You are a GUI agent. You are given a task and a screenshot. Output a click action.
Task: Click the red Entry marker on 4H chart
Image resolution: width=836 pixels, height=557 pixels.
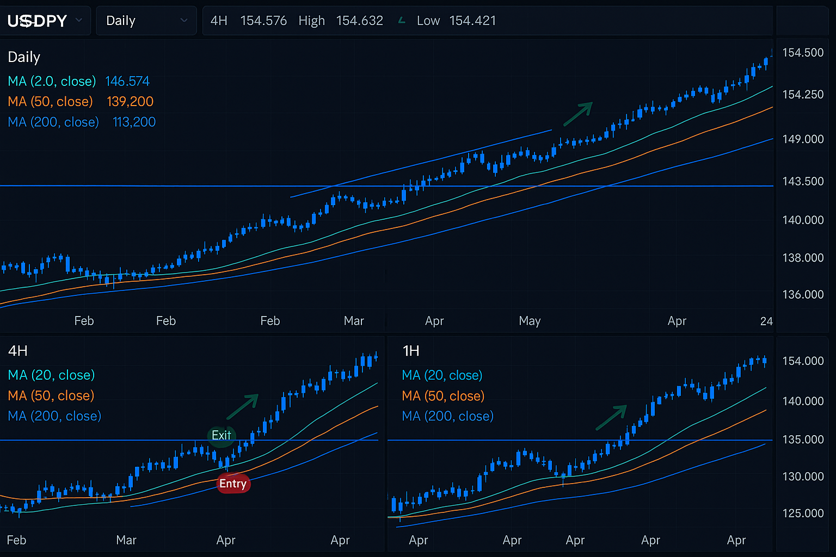click(233, 484)
